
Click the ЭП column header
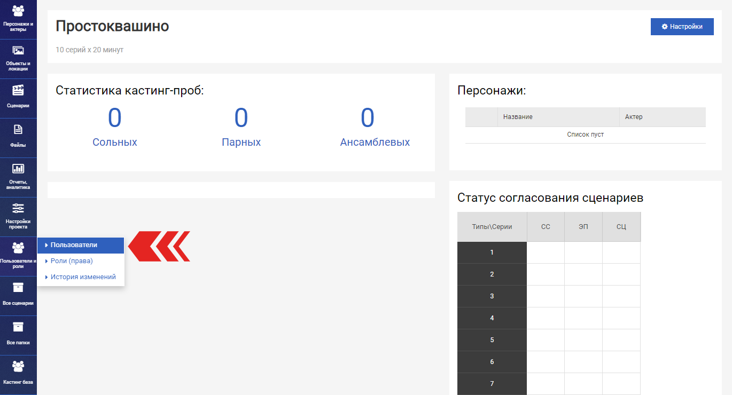click(x=583, y=227)
